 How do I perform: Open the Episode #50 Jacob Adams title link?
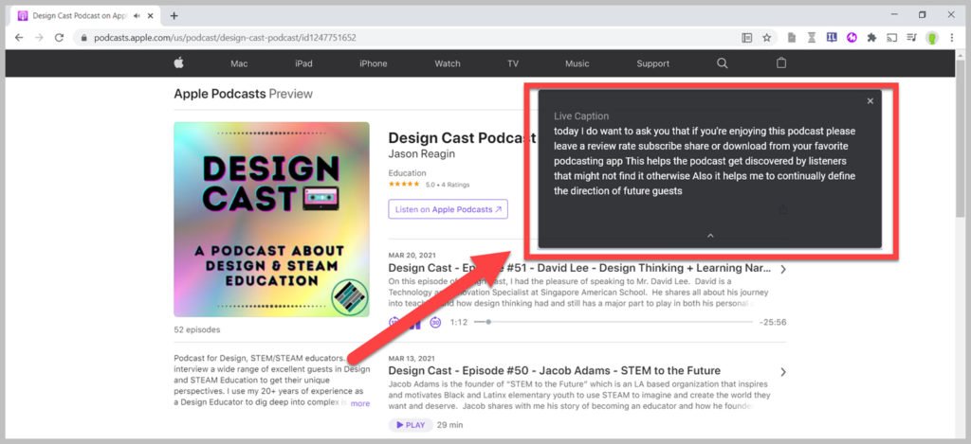click(554, 371)
